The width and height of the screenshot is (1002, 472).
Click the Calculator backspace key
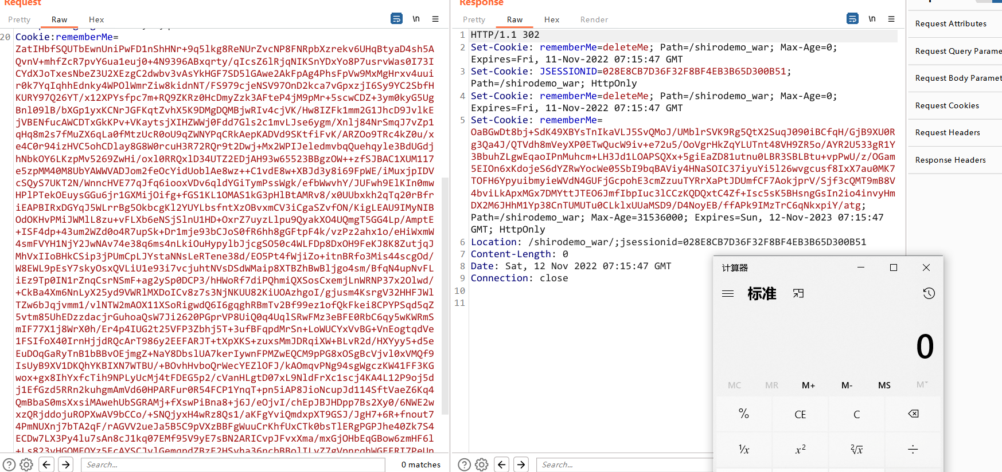coord(913,414)
